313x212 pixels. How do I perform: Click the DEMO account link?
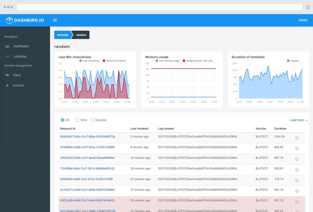tap(303, 20)
